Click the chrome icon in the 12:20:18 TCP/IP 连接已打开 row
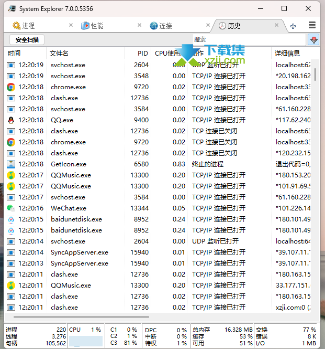 pyautogui.click(x=11, y=87)
